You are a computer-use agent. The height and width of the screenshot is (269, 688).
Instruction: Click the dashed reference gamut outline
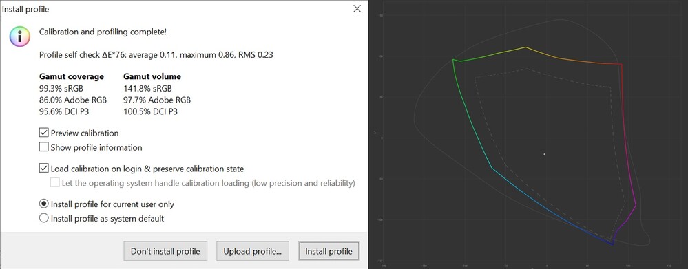[527, 69]
